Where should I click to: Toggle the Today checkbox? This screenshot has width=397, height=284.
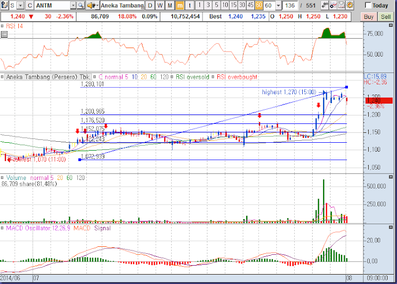coord(368,5)
